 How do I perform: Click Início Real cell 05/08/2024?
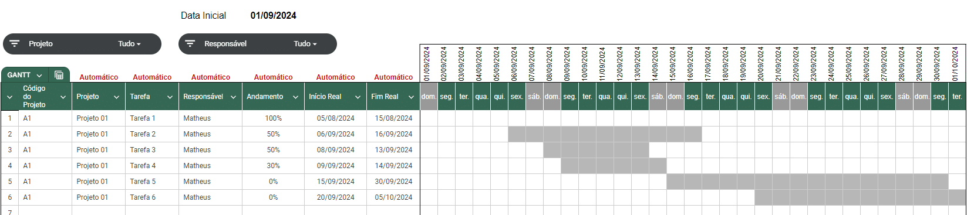tap(335, 118)
